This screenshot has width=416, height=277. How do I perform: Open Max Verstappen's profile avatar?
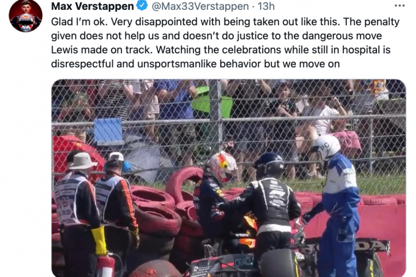coord(26,16)
